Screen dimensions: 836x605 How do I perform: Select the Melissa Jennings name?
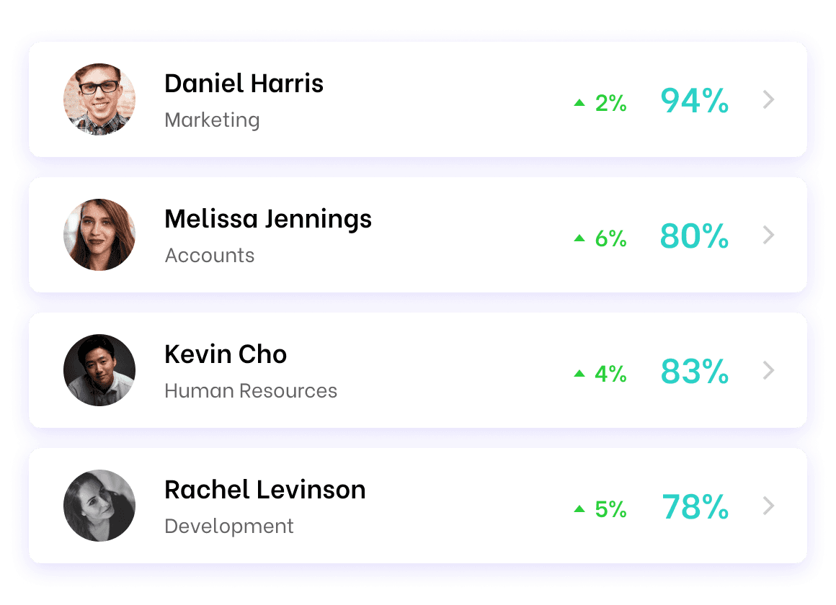pyautogui.click(x=268, y=219)
